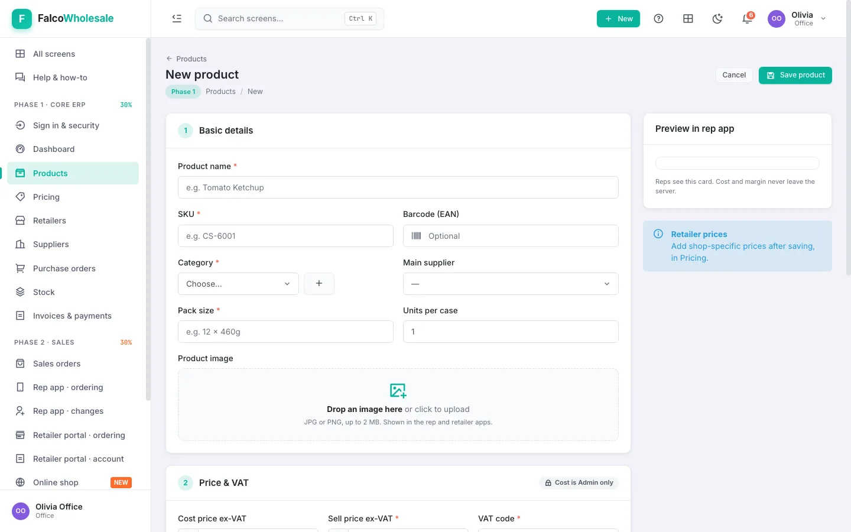Screen dimensions: 851x532
Task: Open notifications bell
Action: [x=747, y=19]
